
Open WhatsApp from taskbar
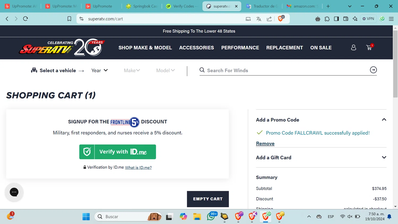[x=211, y=216]
